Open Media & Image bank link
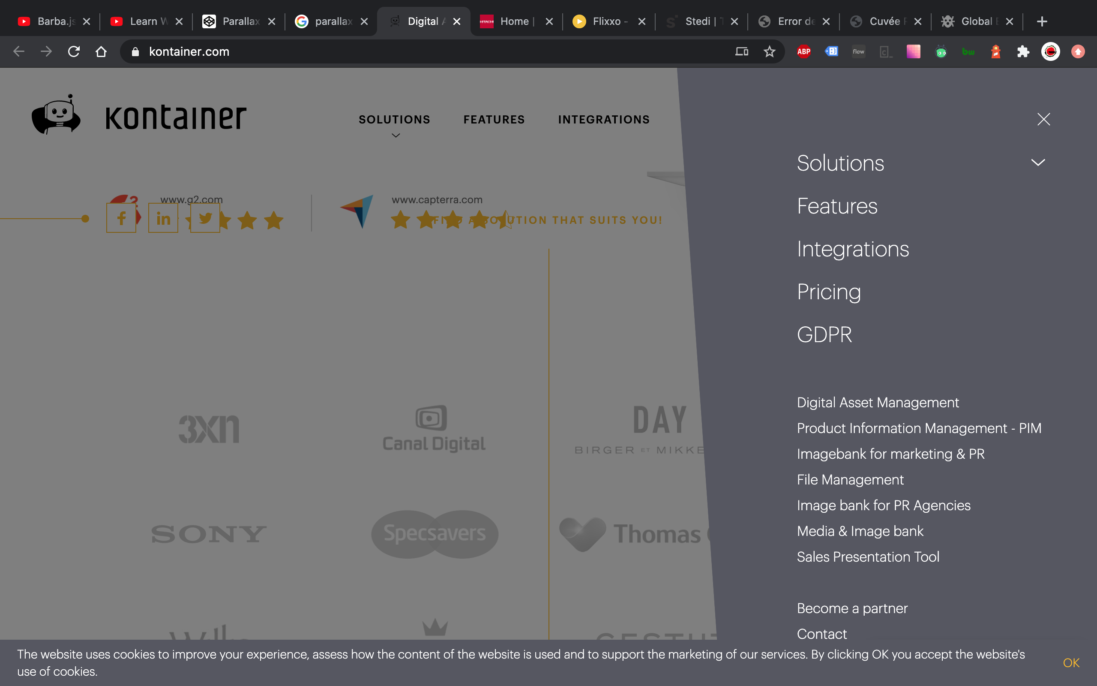 coord(860,531)
